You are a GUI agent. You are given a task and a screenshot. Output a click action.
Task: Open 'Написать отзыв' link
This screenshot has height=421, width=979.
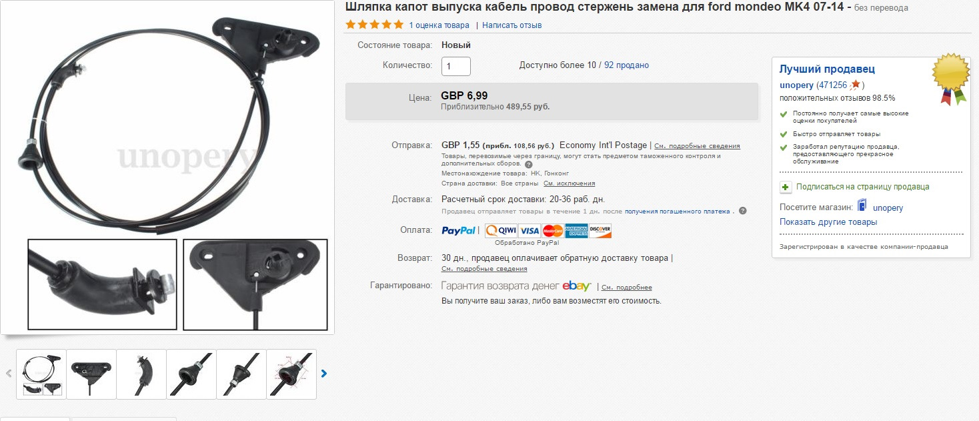click(512, 25)
